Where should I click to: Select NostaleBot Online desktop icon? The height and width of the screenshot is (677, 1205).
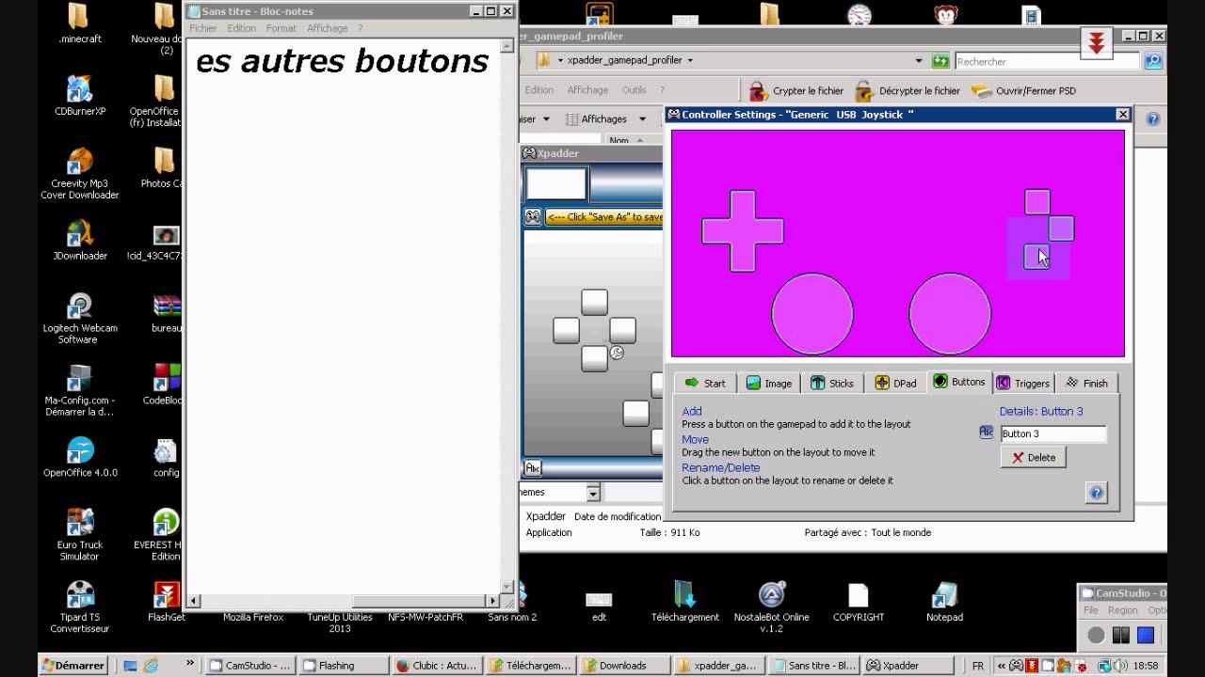pyautogui.click(x=771, y=607)
